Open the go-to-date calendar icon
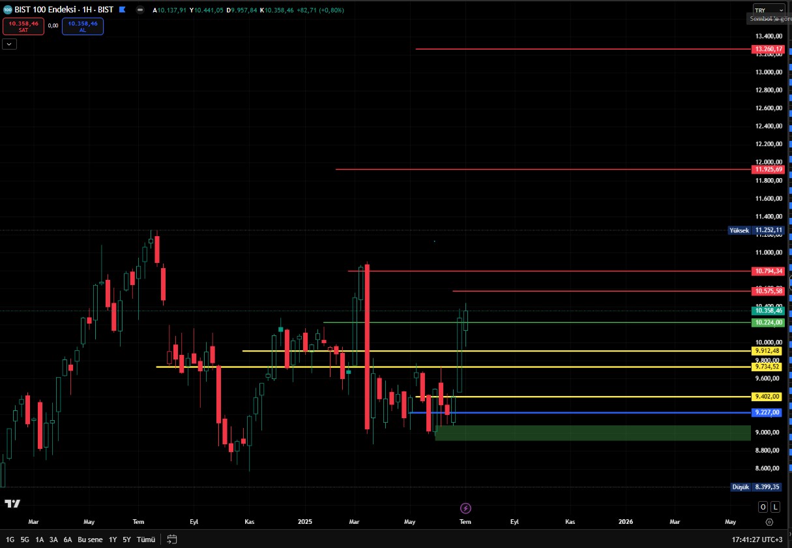Image resolution: width=792 pixels, height=548 pixels. click(172, 540)
